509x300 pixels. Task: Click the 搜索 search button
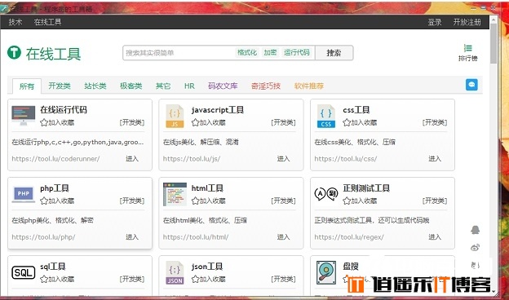tap(334, 53)
